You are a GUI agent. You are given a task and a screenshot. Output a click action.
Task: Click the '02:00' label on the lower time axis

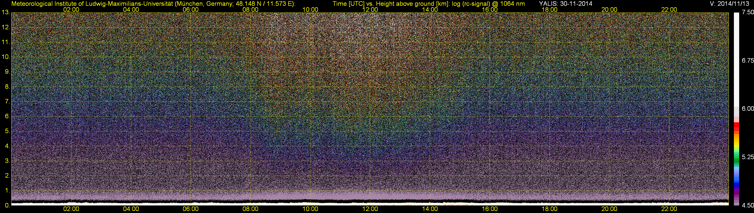tap(71, 209)
